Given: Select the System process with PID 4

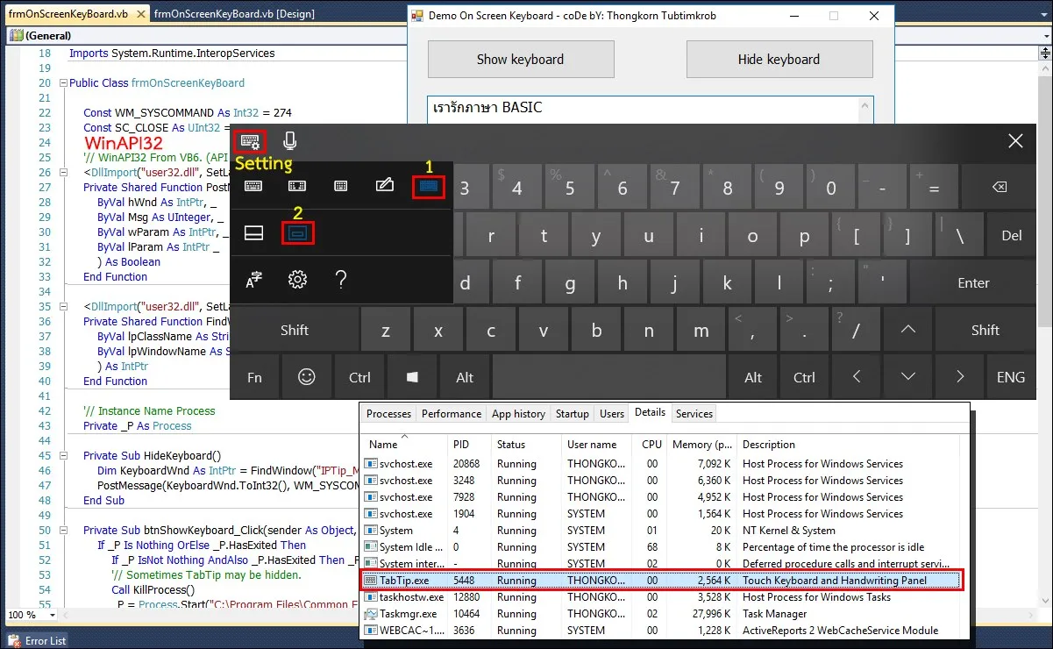Looking at the screenshot, I should 663,531.
